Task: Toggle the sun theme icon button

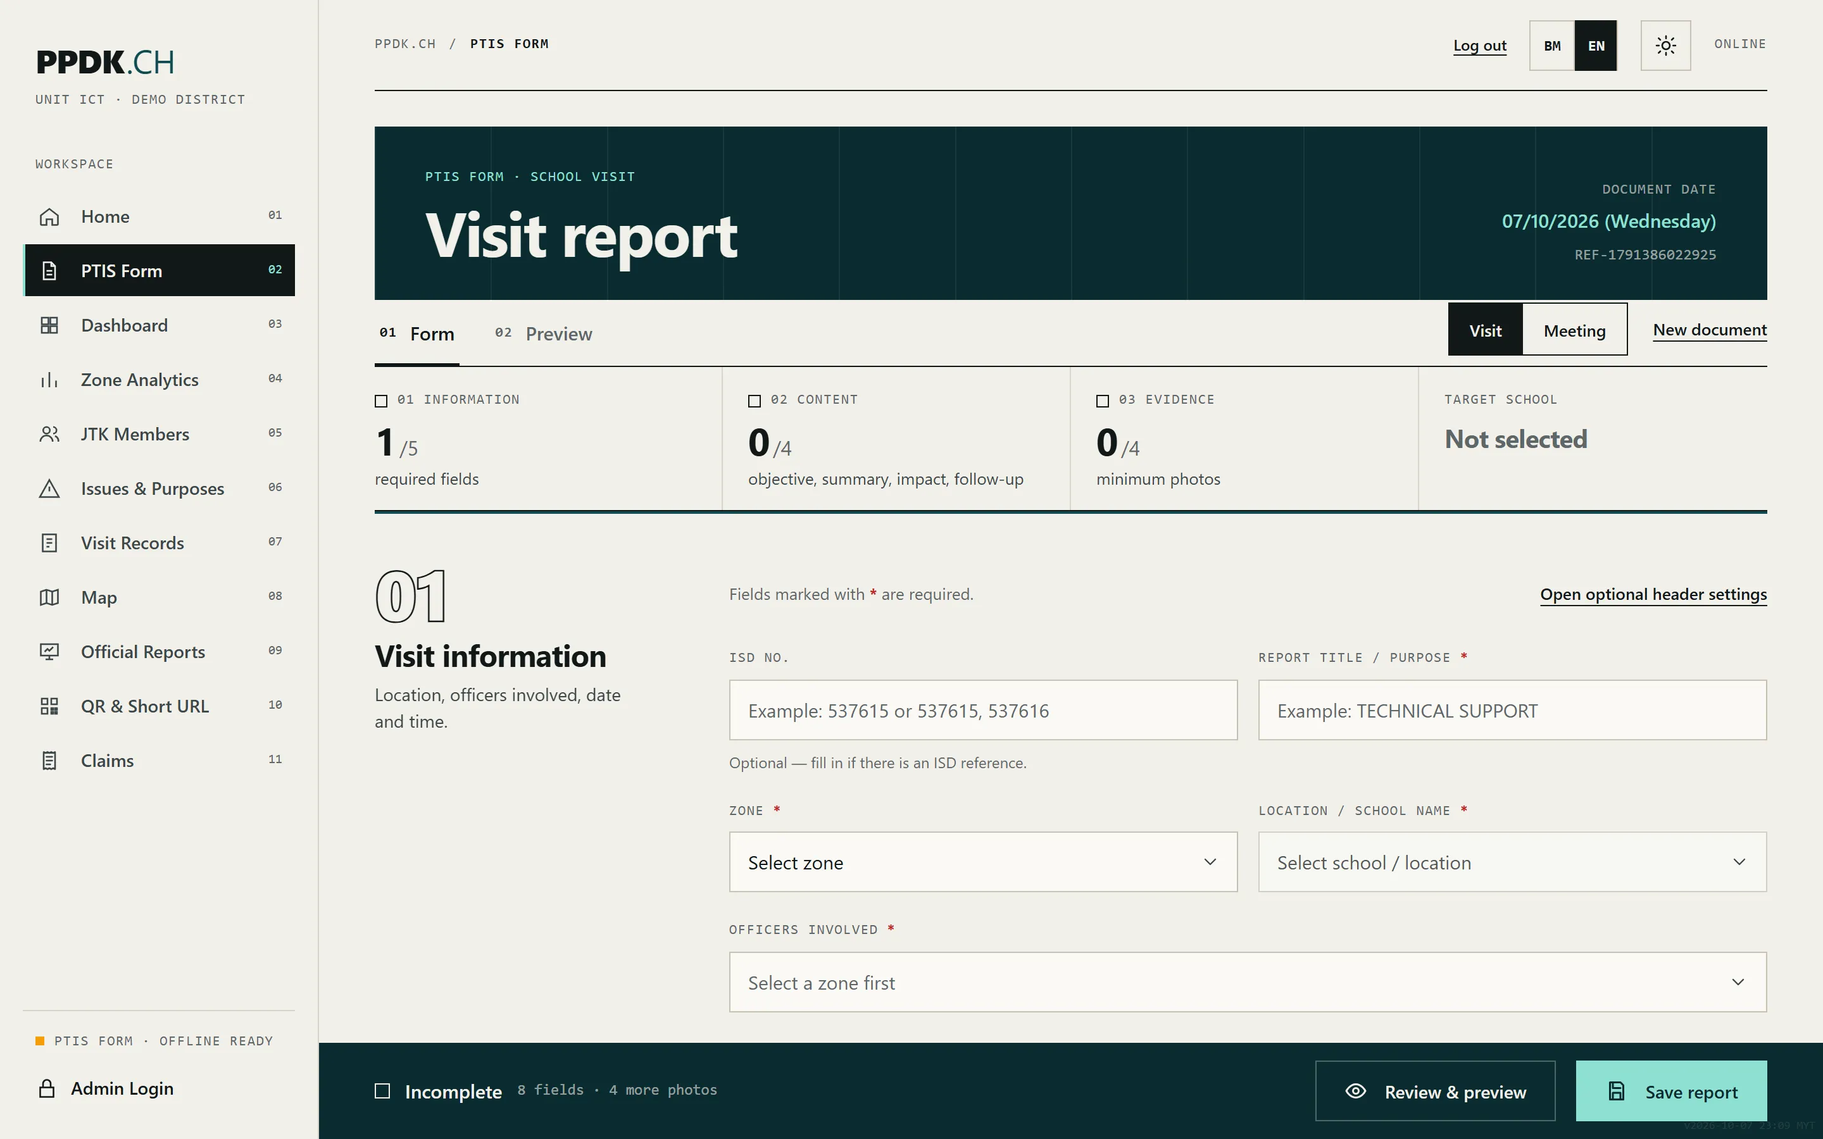Action: [1665, 45]
